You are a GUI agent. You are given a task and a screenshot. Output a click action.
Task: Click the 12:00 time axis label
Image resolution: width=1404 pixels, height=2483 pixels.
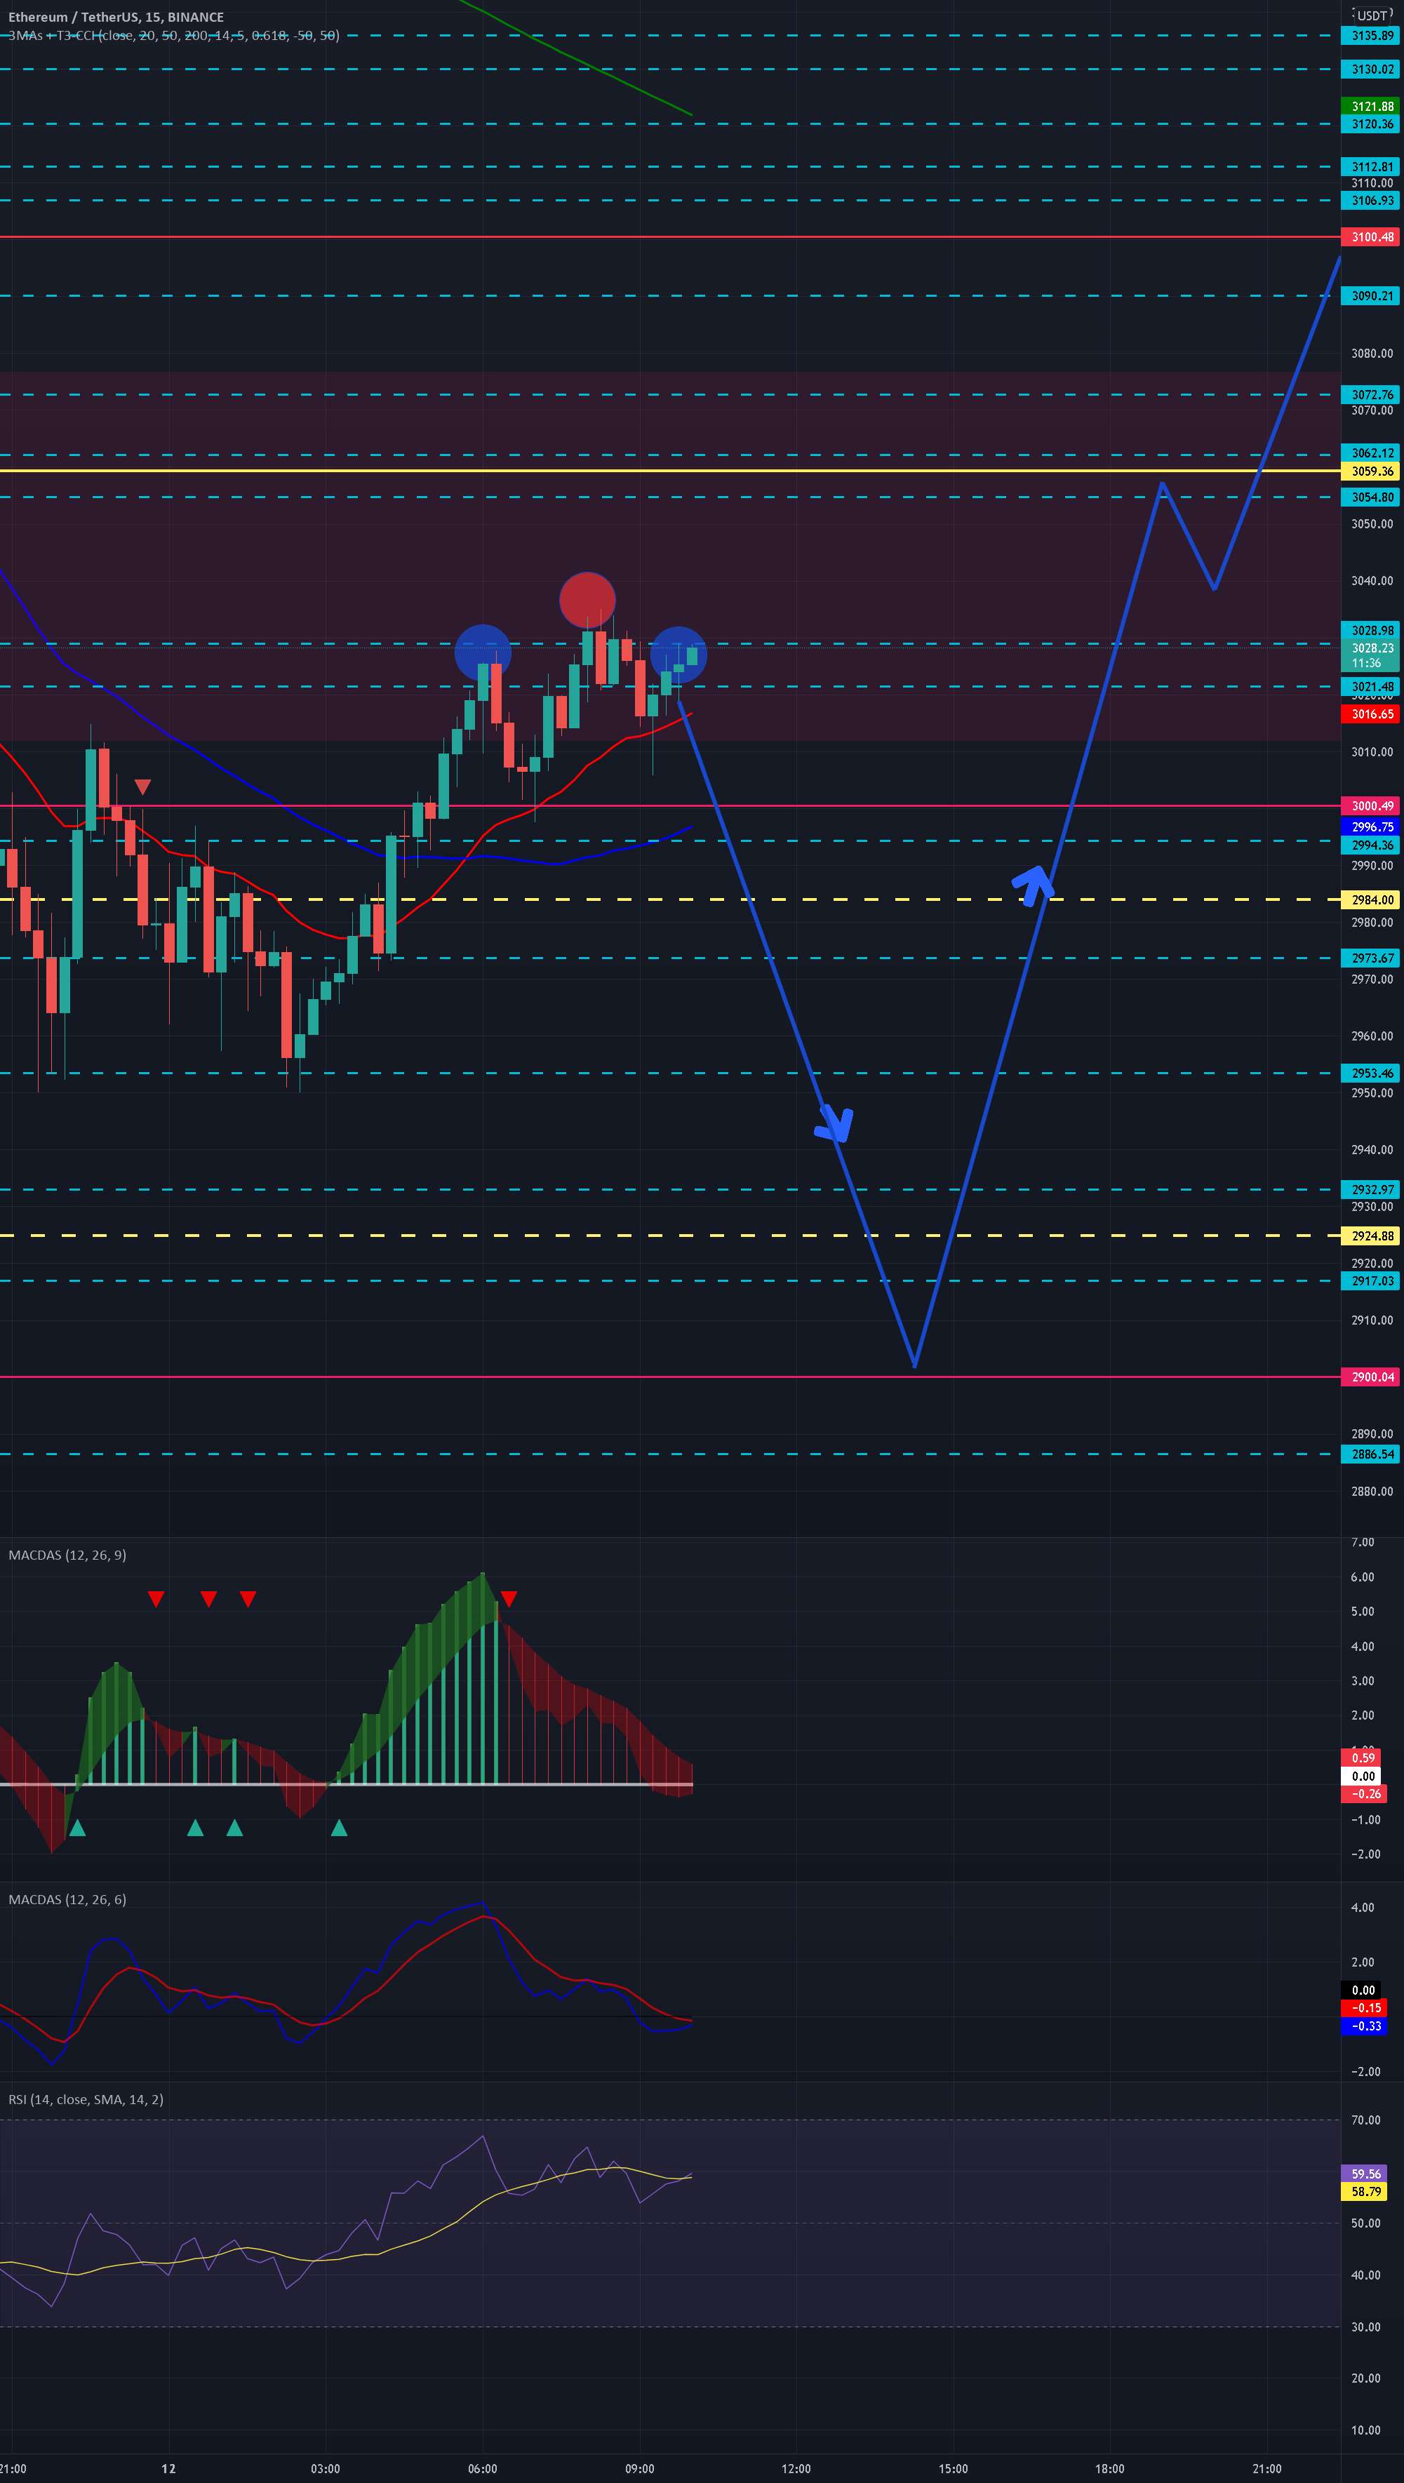click(796, 2468)
